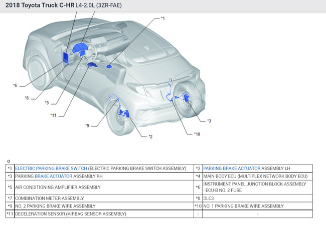
Task: Select AIR CONDITIONING AMPLIFIER ASSEMBLY cell
Action: pyautogui.click(x=104, y=187)
